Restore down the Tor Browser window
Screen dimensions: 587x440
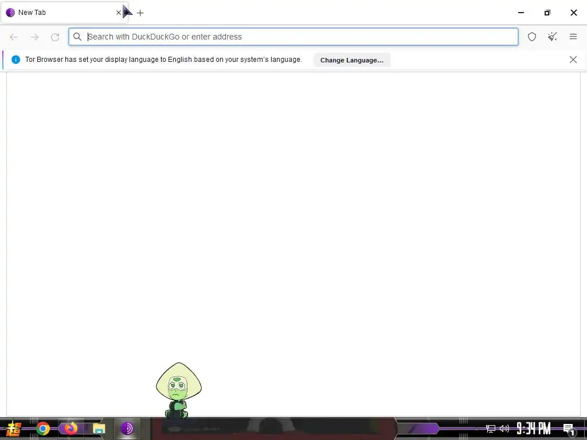(x=547, y=13)
